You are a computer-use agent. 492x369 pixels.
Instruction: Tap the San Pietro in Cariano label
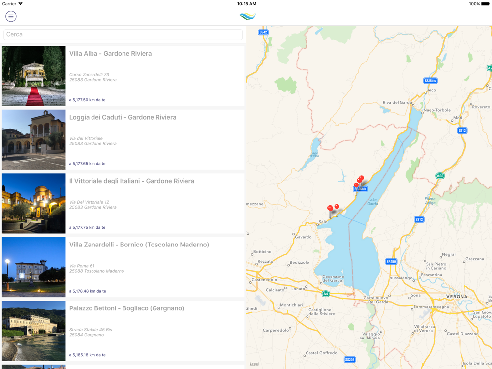(x=436, y=266)
